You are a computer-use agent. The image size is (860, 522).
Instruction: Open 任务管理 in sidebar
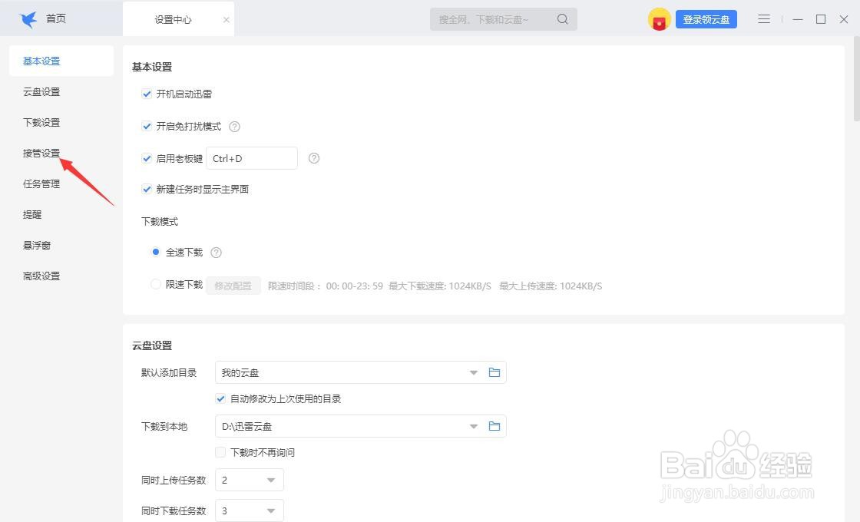41,183
